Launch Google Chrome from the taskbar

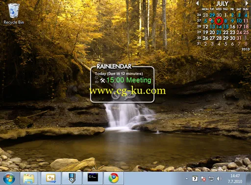114,178
